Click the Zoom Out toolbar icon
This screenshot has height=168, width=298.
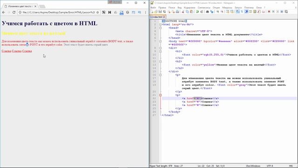tap(222, 12)
